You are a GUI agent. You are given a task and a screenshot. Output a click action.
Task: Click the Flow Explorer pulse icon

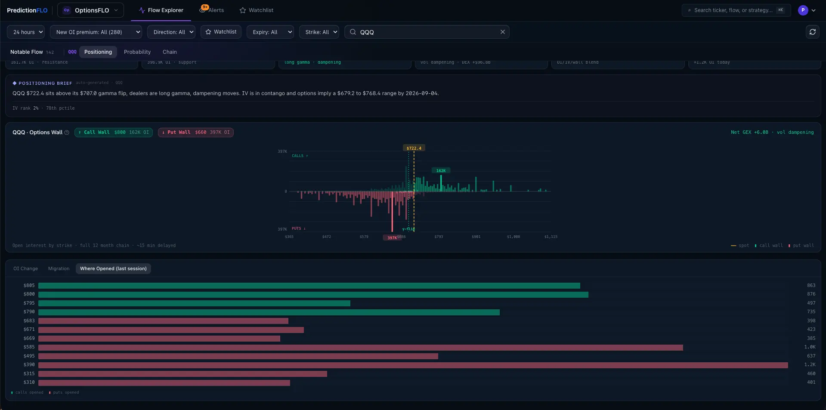pyautogui.click(x=142, y=10)
